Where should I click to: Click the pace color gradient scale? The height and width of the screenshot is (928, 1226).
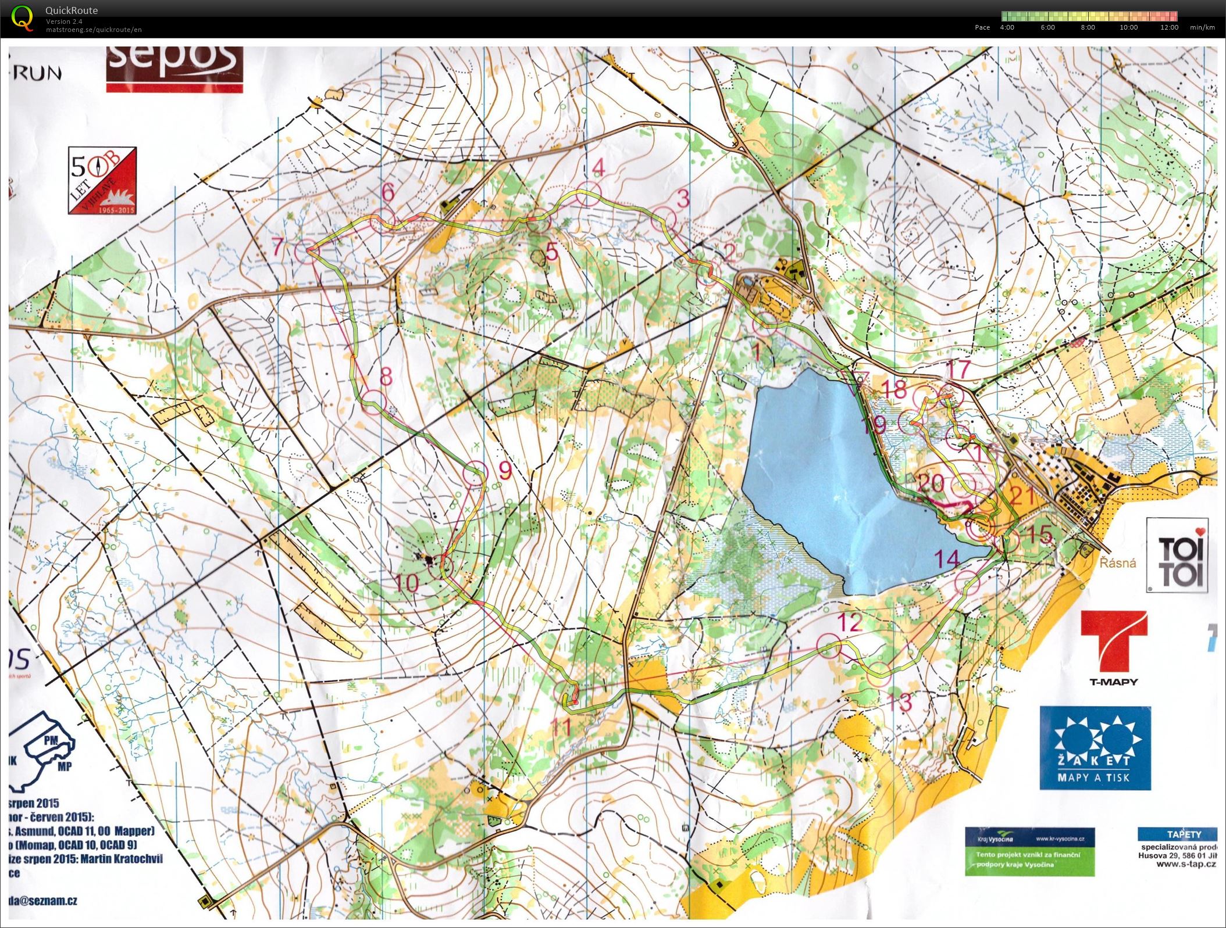(1089, 16)
